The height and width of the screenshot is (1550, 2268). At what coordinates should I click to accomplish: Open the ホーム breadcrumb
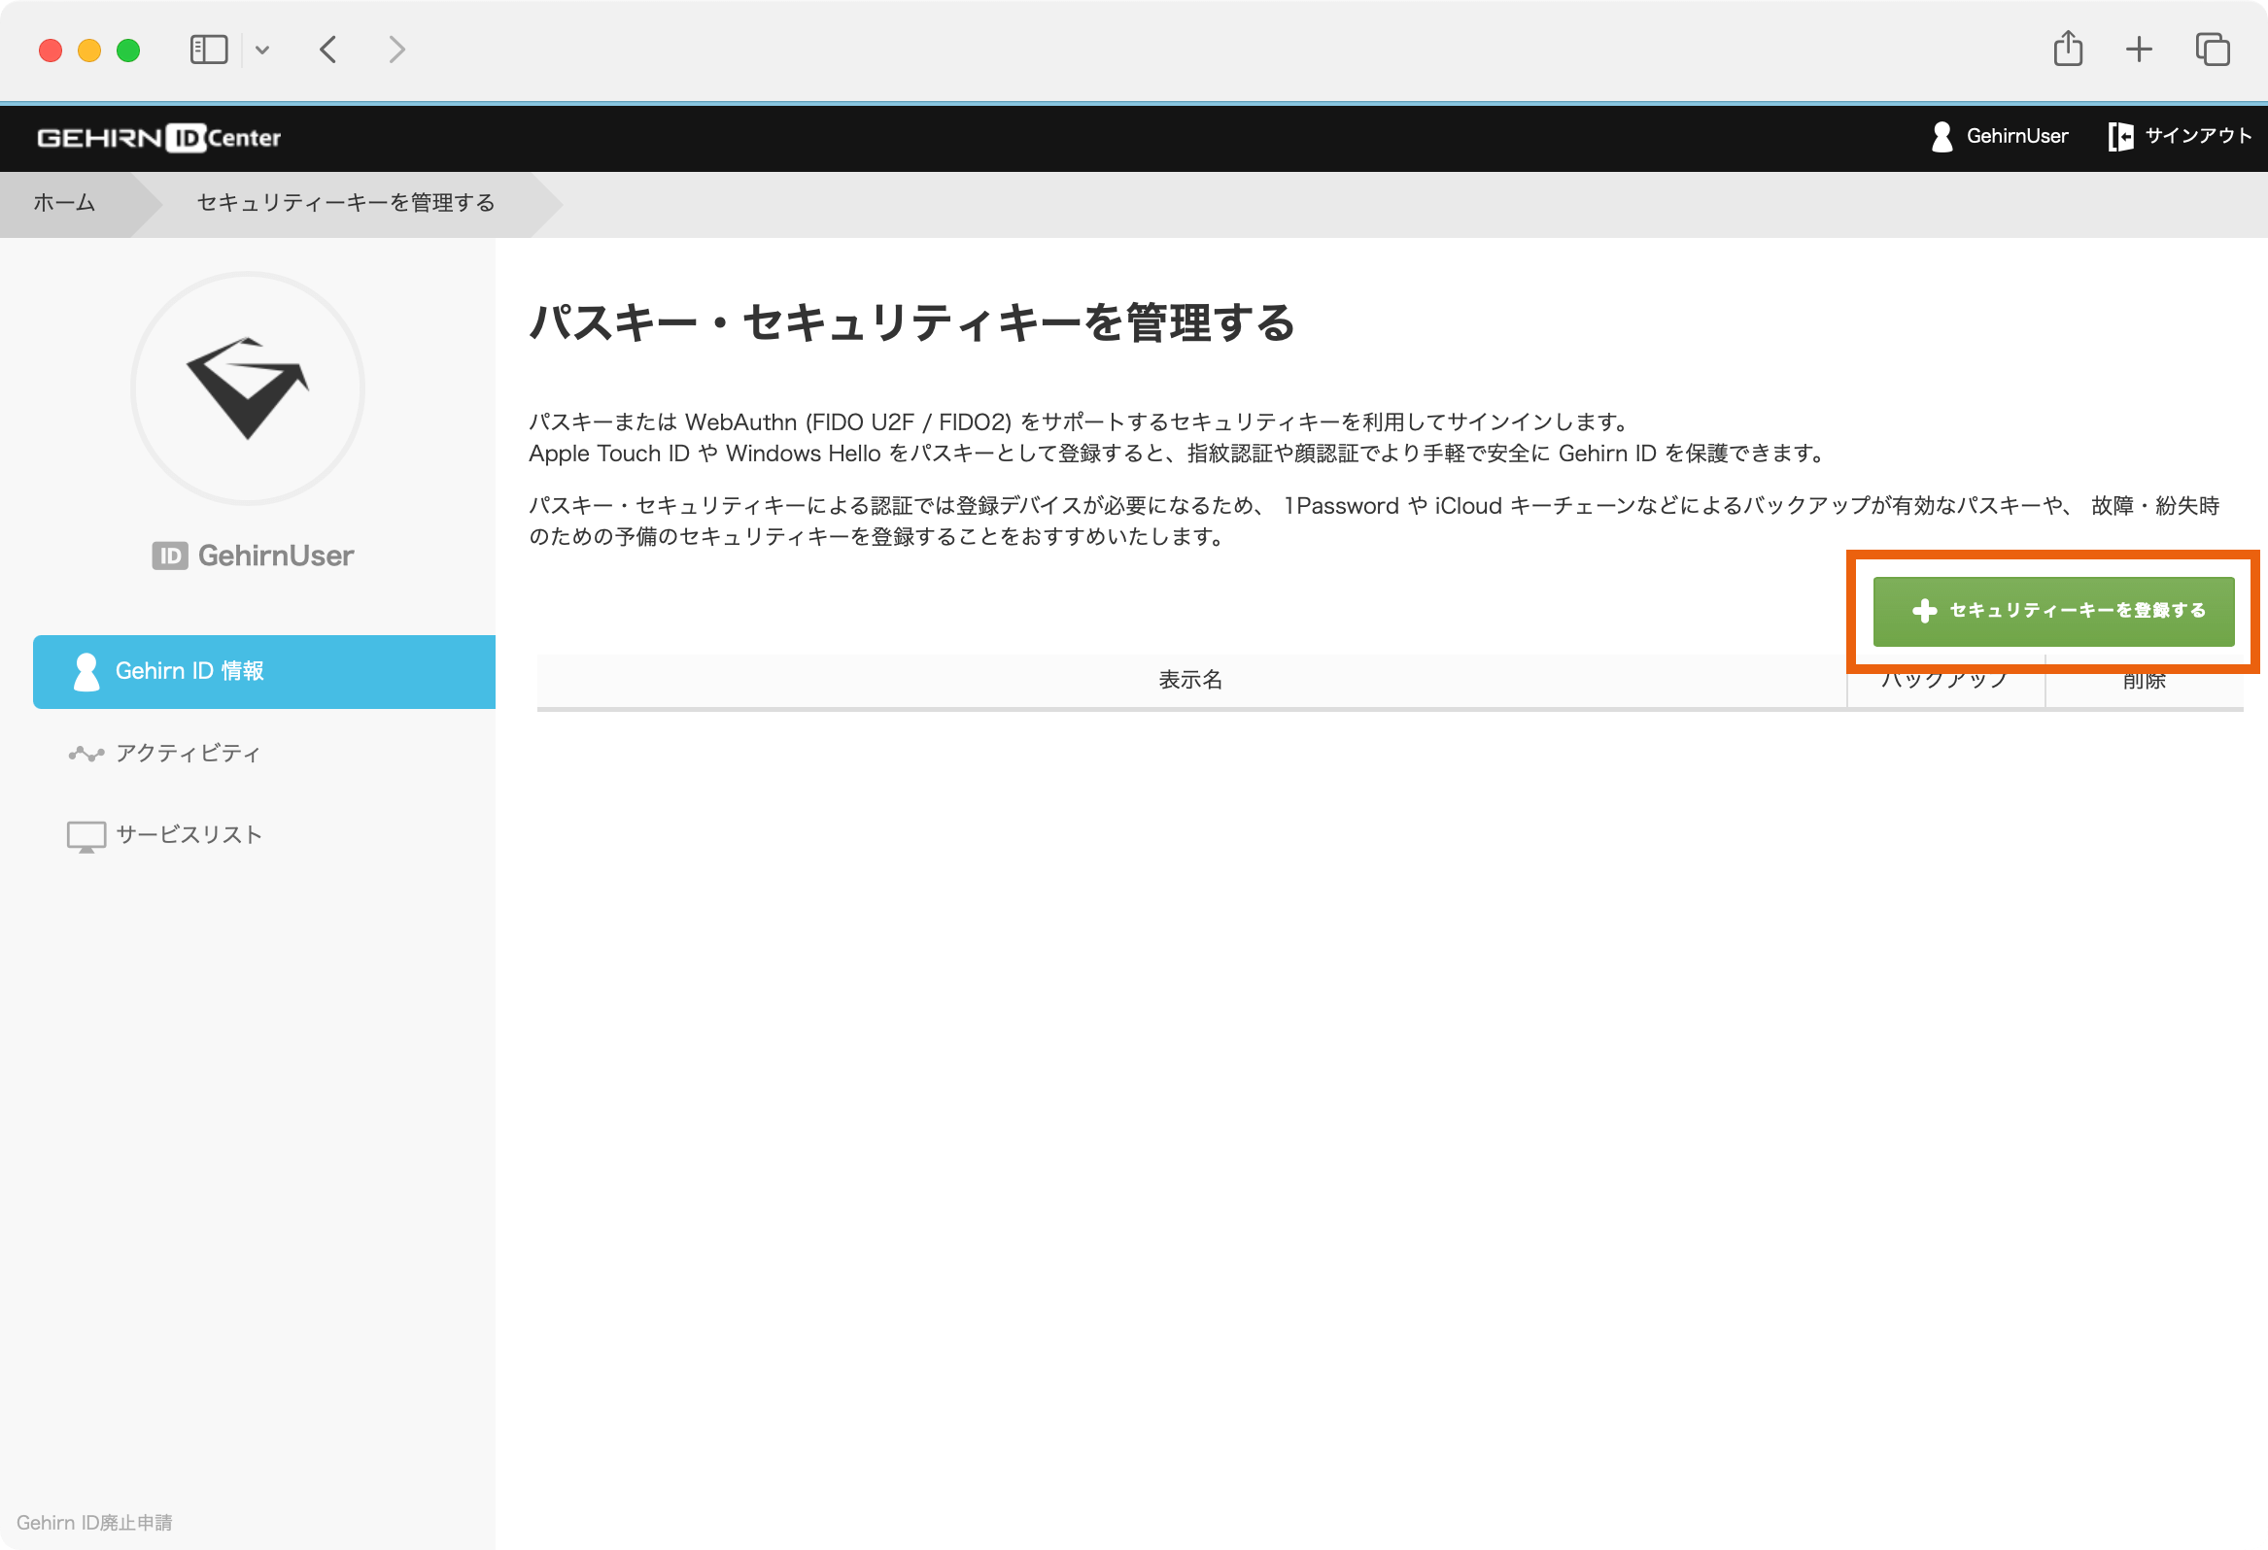click(x=63, y=204)
